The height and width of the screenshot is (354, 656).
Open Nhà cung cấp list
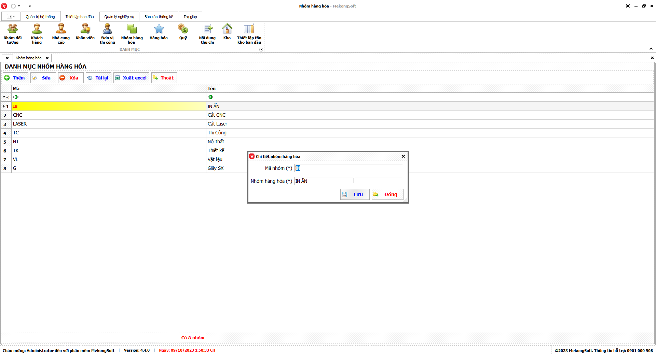coord(61,34)
